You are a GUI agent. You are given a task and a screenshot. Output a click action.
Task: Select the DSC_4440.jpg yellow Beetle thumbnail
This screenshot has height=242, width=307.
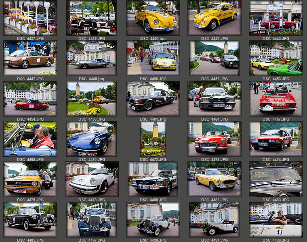153,18
